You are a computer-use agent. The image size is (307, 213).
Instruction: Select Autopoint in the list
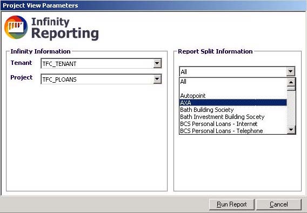(233, 96)
